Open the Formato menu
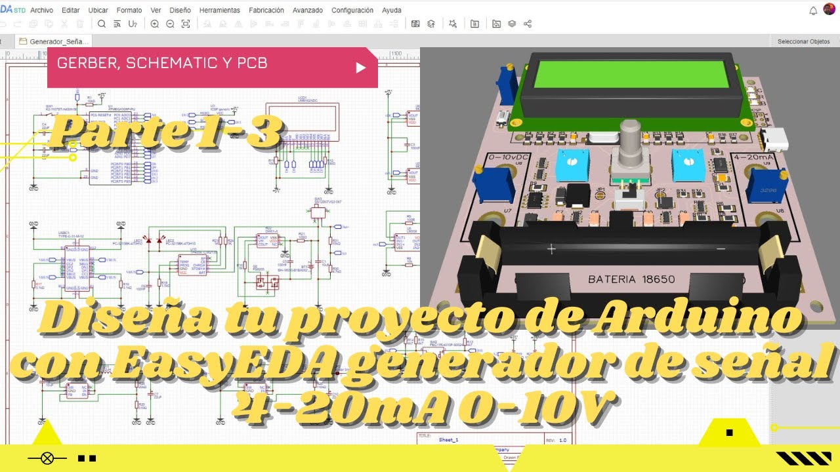Viewport: 840px width, 472px height. (x=129, y=10)
